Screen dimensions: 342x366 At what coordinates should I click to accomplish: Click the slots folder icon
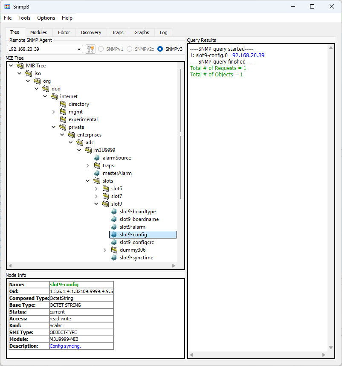point(97,181)
